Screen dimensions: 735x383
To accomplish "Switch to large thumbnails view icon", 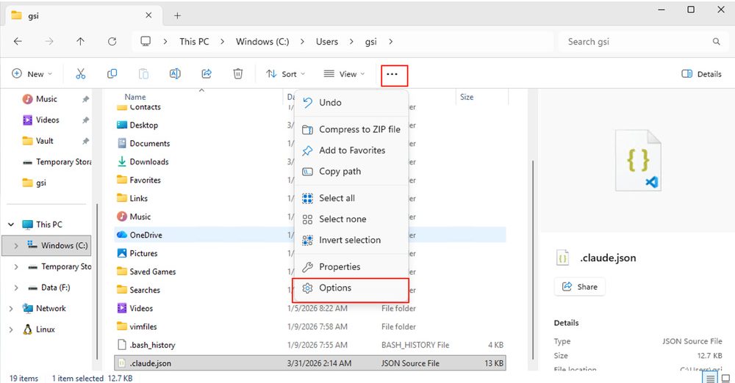I will tap(725, 378).
